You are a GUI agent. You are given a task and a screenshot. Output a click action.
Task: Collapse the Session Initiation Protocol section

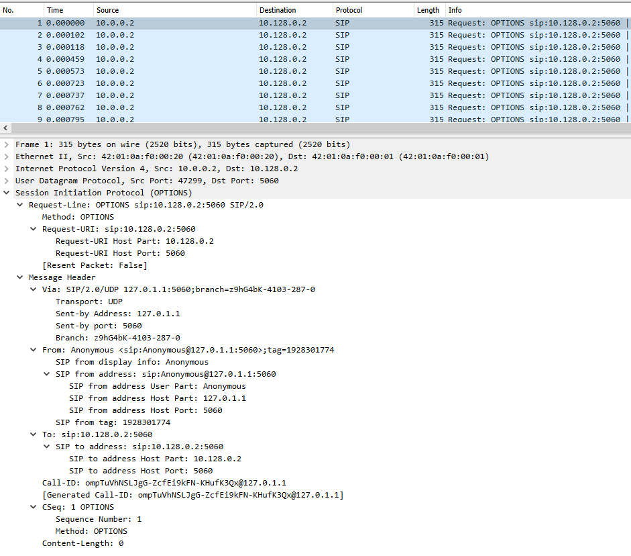(7, 193)
